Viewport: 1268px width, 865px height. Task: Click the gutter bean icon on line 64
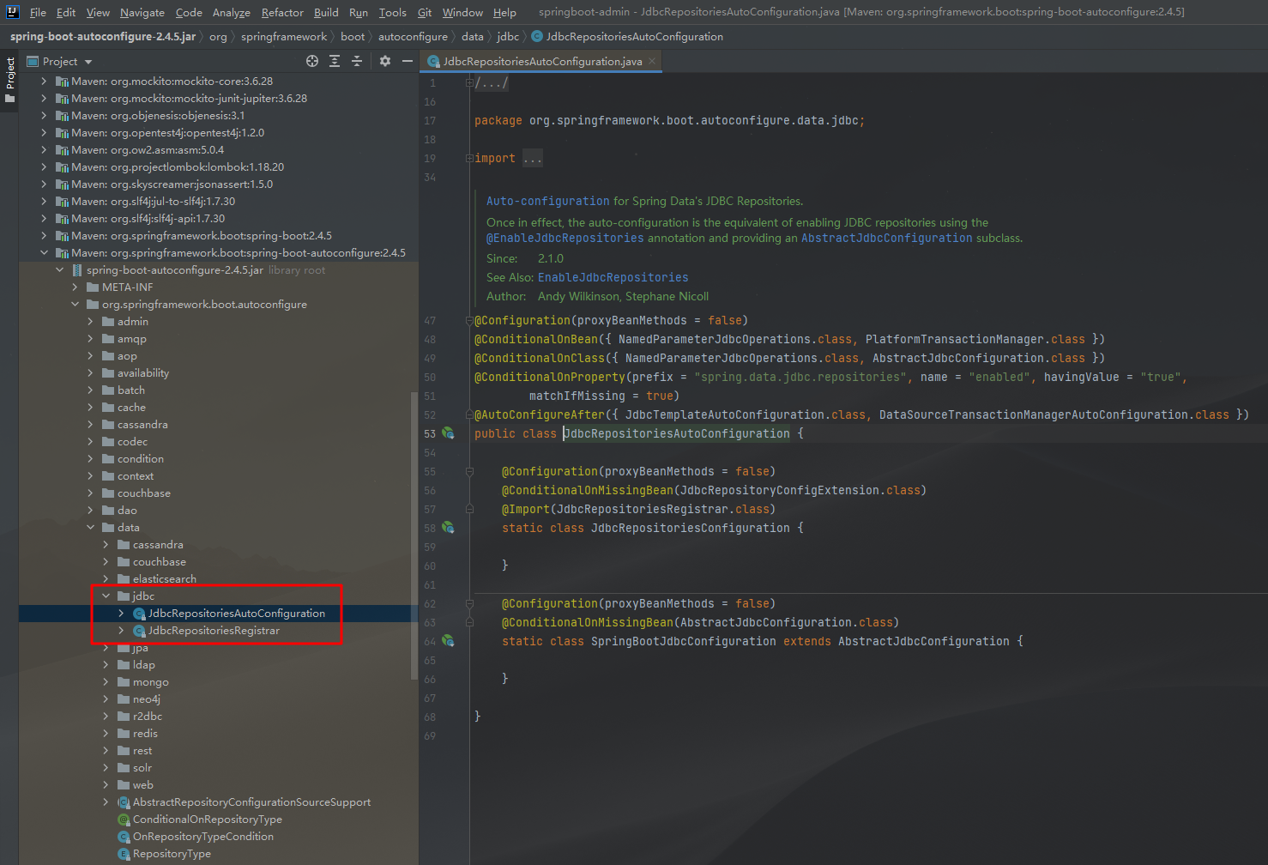point(448,641)
